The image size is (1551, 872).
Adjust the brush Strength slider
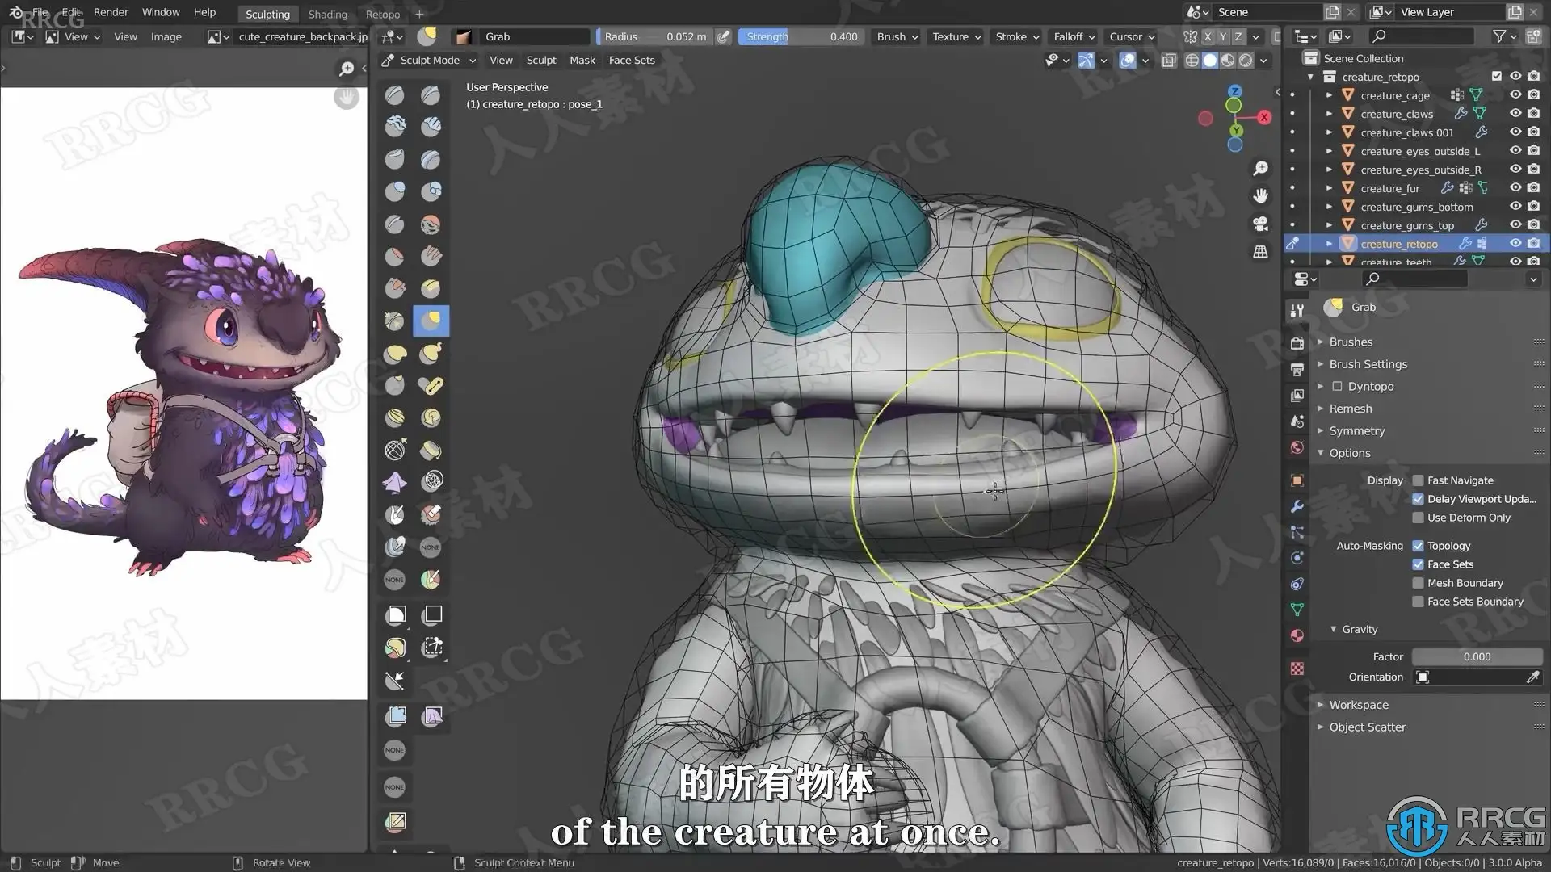pos(800,36)
